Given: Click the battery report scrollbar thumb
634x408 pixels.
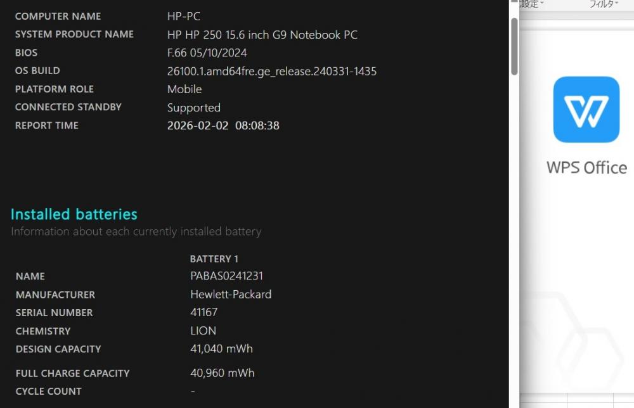Looking at the screenshot, I should 514,44.
